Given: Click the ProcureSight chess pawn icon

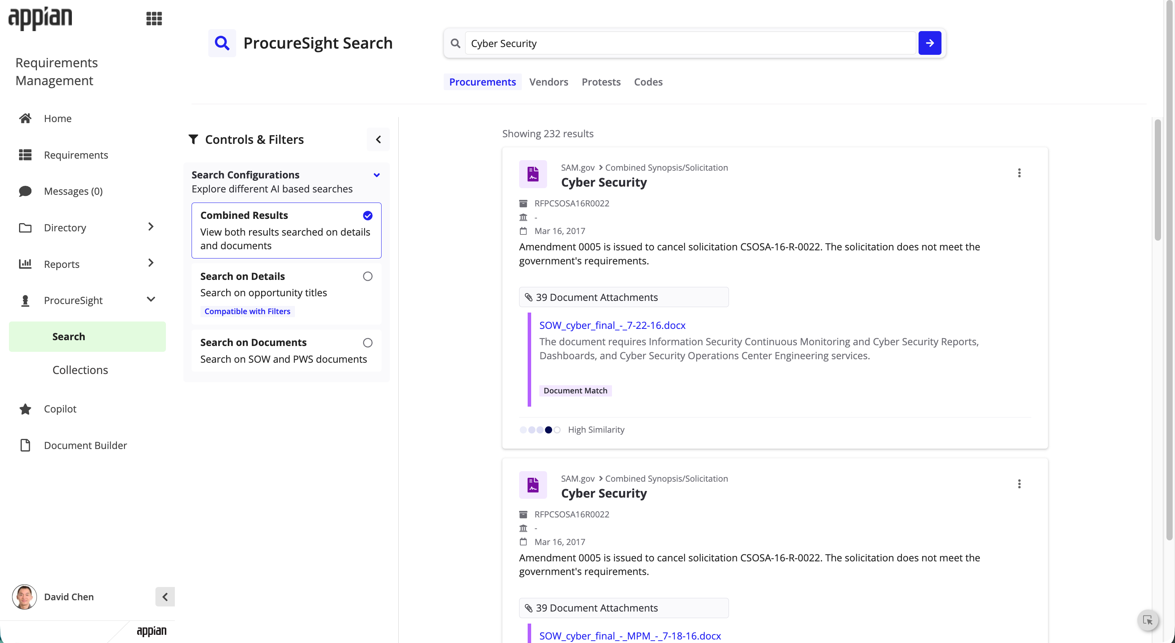Looking at the screenshot, I should tap(25, 300).
